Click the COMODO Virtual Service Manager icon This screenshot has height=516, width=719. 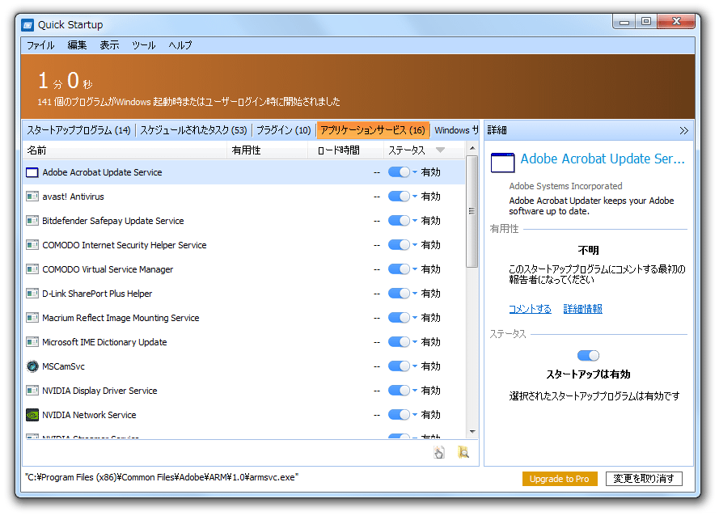click(32, 269)
